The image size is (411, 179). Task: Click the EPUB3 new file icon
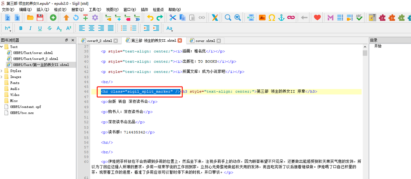click(17, 18)
